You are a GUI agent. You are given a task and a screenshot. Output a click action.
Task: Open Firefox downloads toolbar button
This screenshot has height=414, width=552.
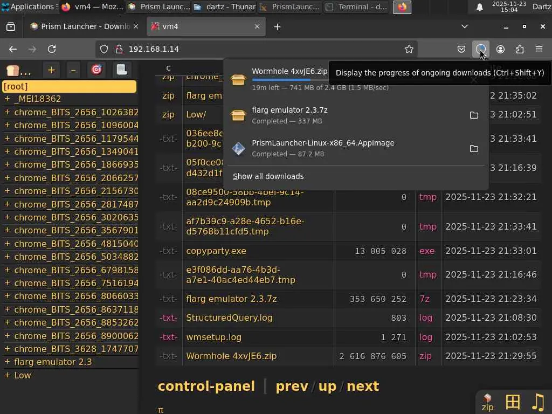point(480,49)
